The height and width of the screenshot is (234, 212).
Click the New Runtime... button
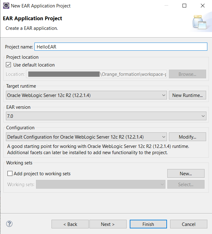[187, 95]
